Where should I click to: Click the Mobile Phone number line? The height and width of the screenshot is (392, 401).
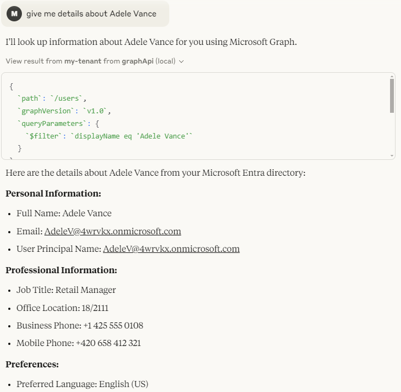78,343
